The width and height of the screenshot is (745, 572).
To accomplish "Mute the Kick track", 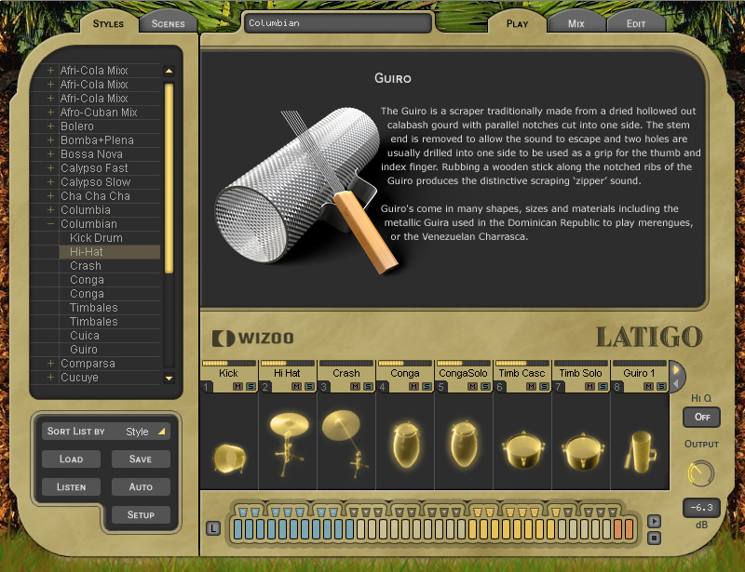I will 237,386.
